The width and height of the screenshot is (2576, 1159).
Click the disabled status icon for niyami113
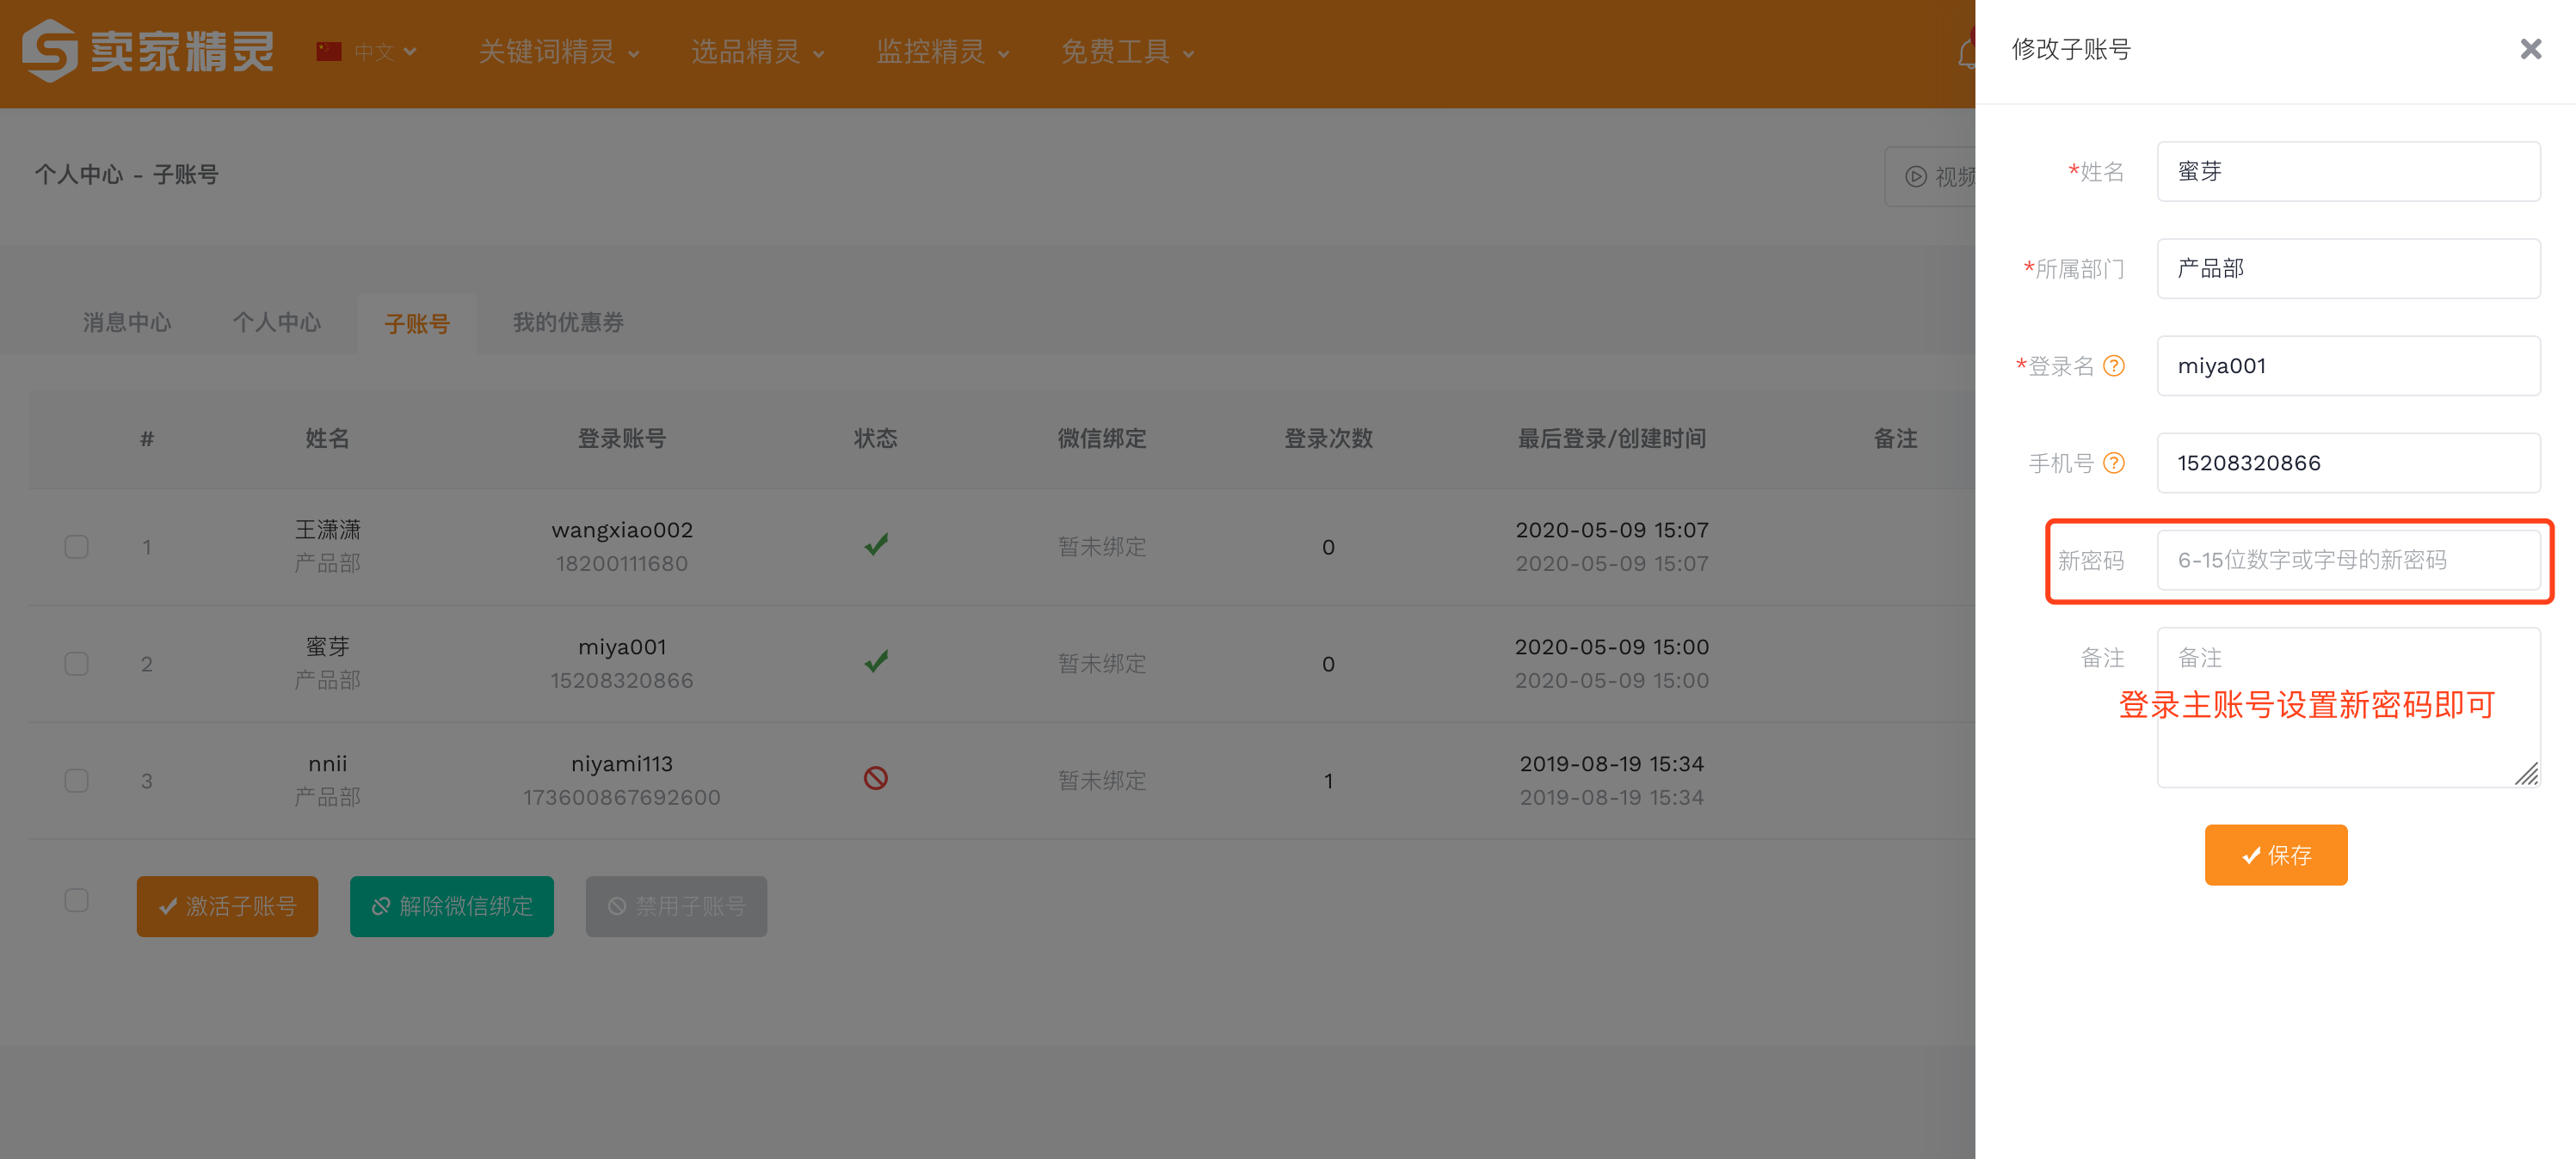pyautogui.click(x=876, y=778)
